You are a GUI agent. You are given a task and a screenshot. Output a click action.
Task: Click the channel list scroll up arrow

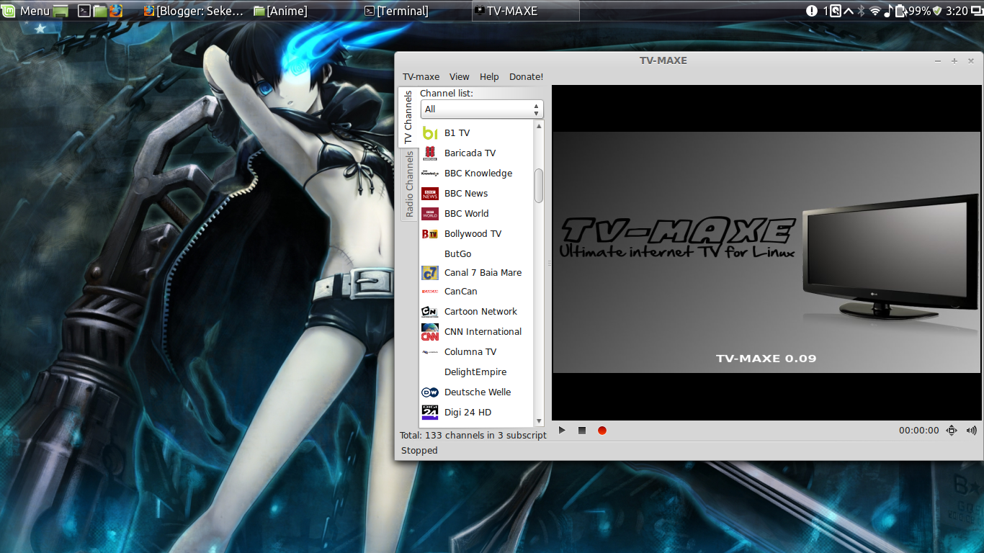coord(539,126)
